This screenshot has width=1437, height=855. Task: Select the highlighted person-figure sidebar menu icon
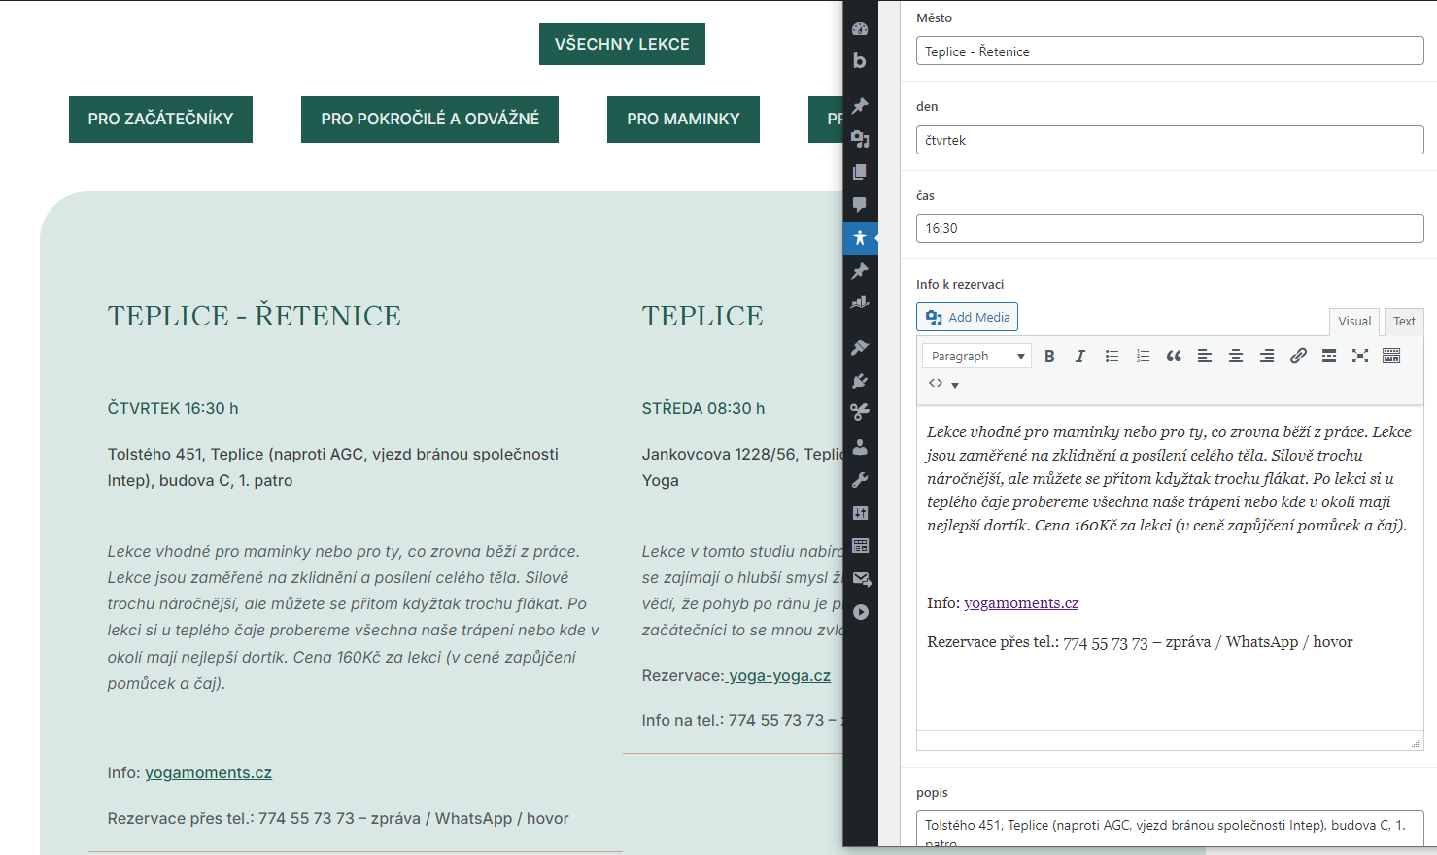[860, 238]
